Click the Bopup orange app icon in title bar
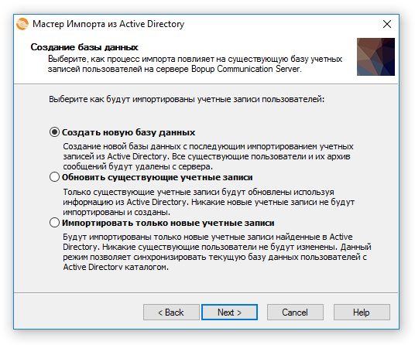Viewport: 415px width, 345px height. (22, 24)
